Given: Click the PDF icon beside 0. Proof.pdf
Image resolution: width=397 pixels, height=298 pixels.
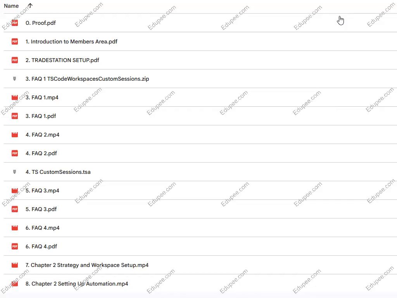Looking at the screenshot, I should coord(15,23).
